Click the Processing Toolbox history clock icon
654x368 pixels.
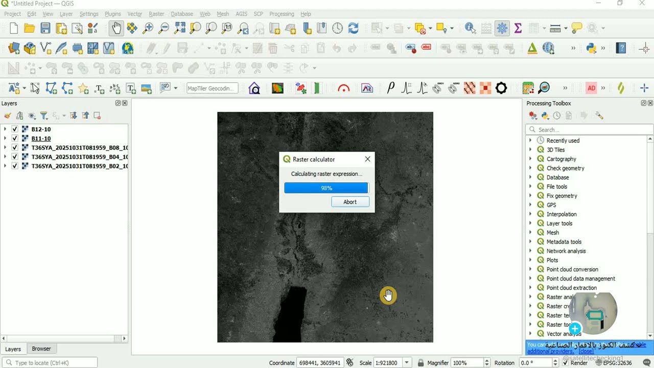(x=557, y=116)
